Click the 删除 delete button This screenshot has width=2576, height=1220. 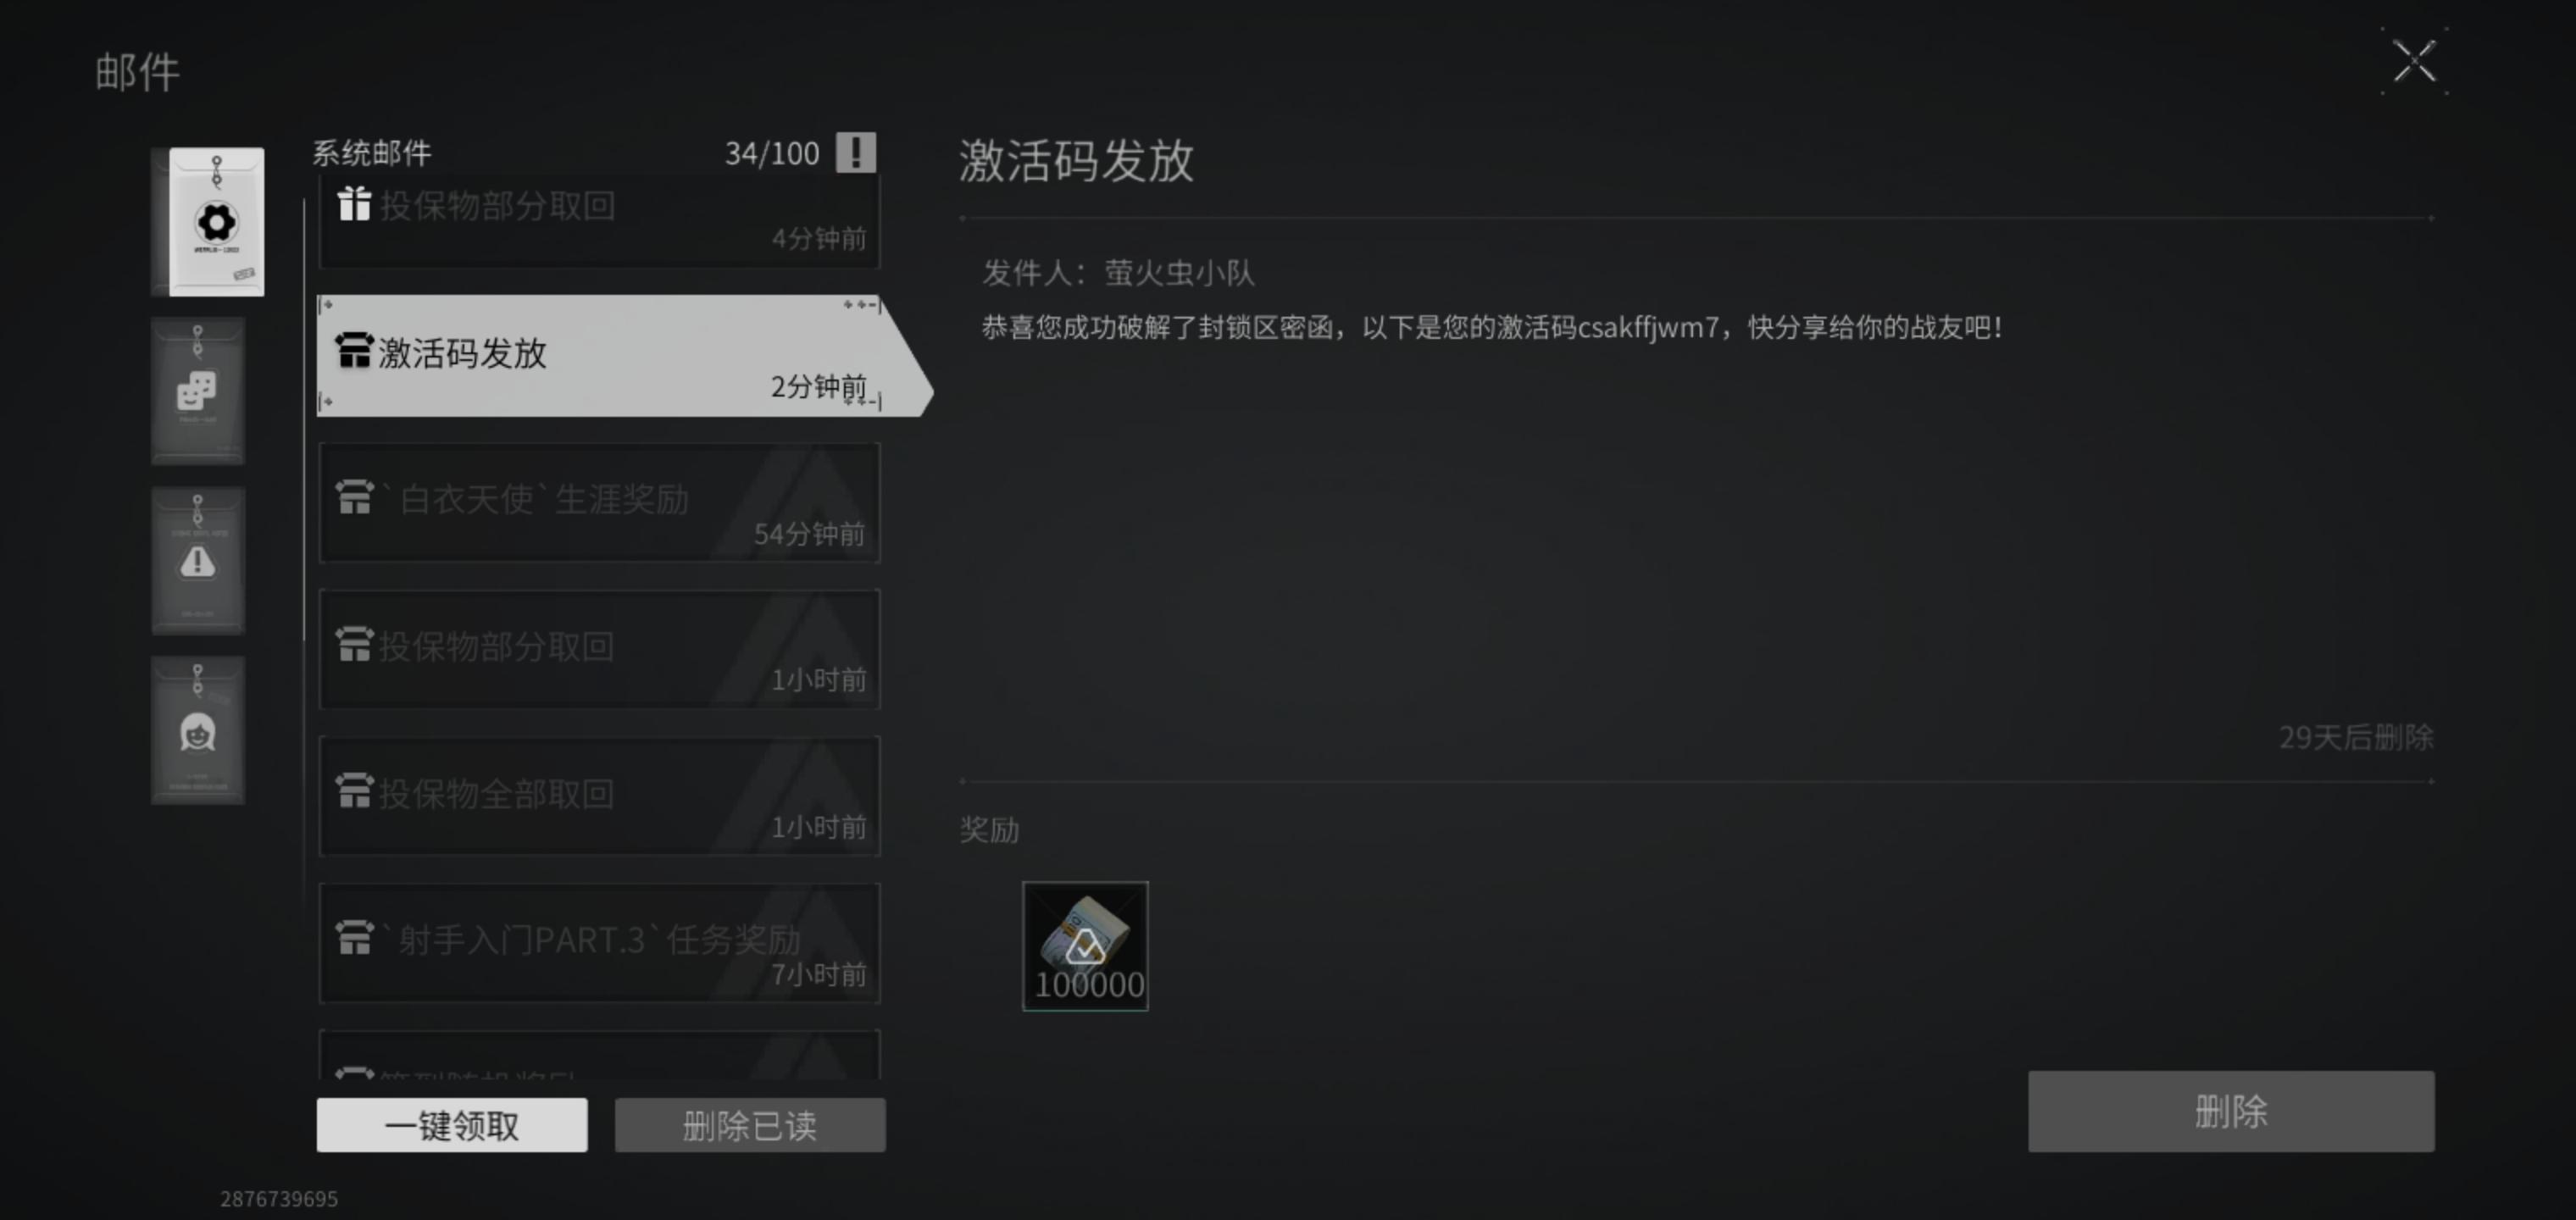coord(2231,1112)
